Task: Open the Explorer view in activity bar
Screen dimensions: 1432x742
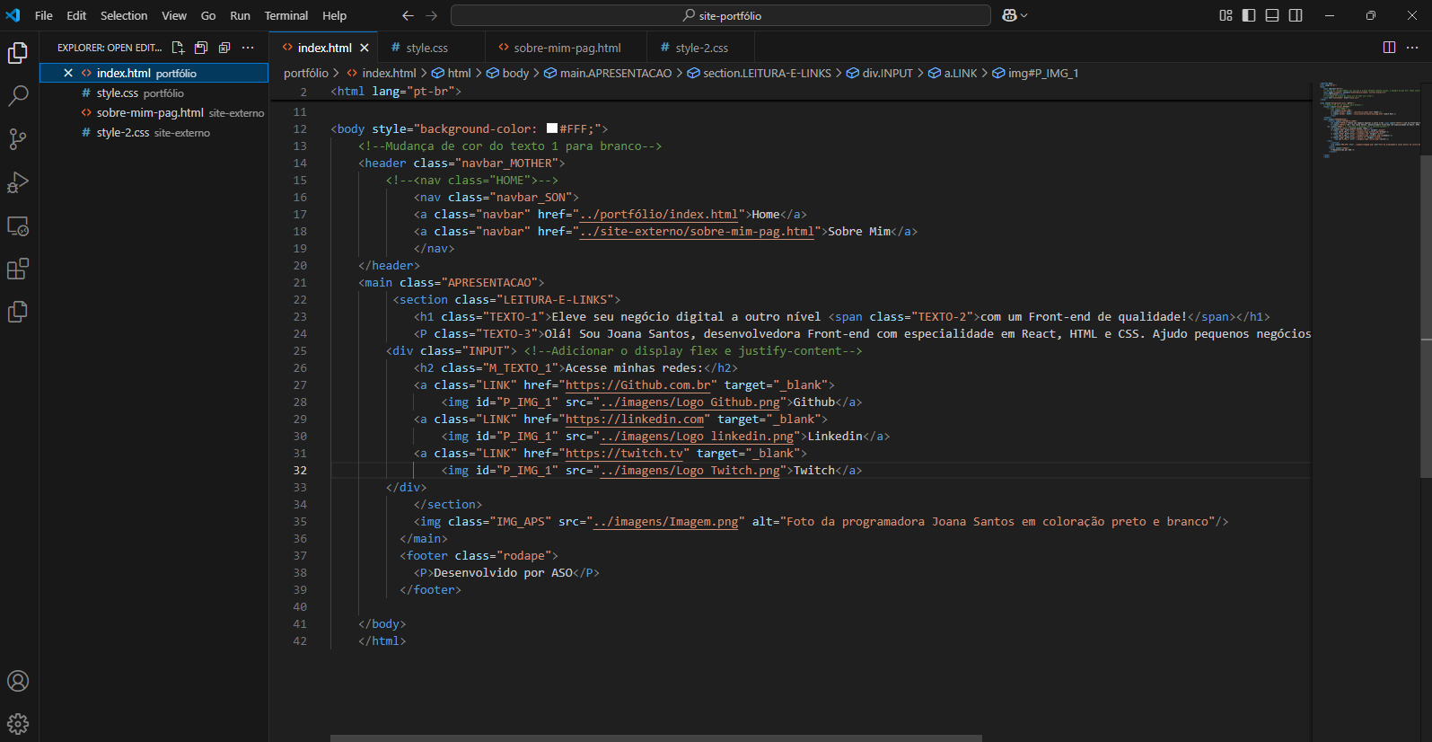Action: (x=18, y=54)
